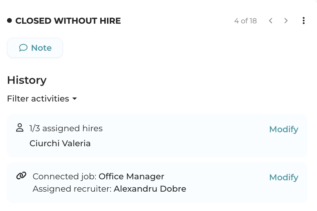Add a Note using the Note button
Screen dimensions: 317x211
(35, 48)
